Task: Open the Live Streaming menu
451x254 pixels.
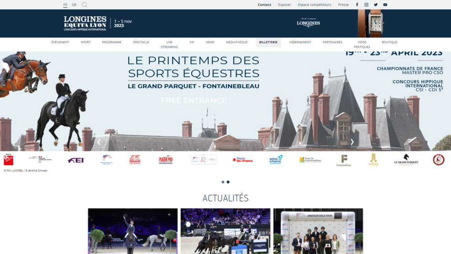Action: click(169, 45)
